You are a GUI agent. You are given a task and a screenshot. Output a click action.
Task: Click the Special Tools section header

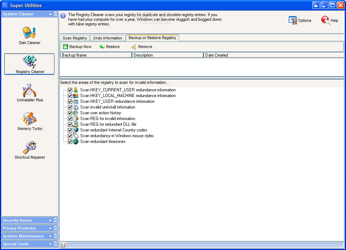[x=30, y=244]
